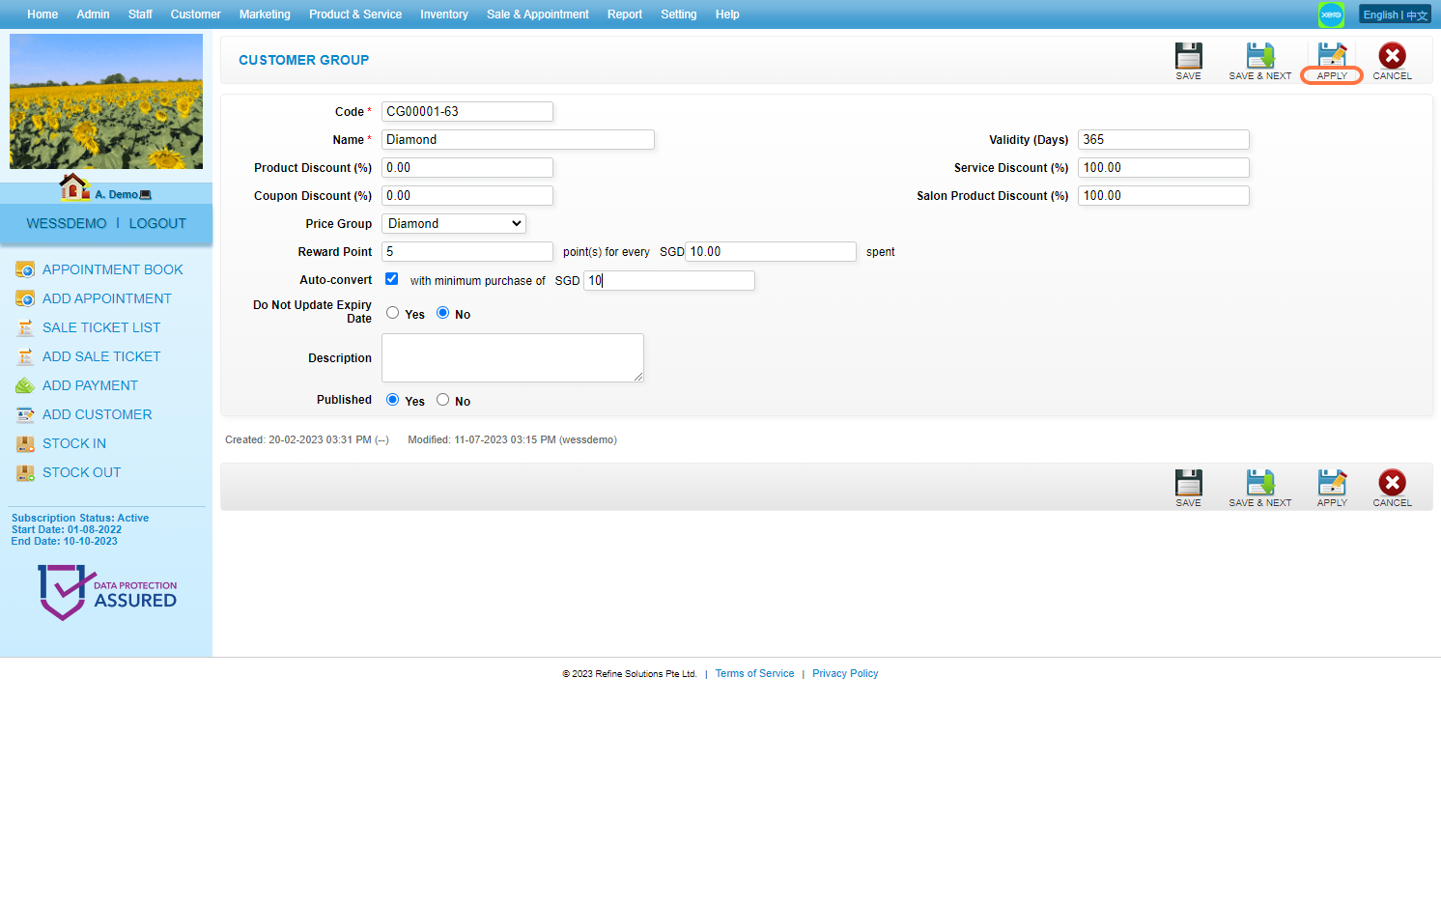The height and width of the screenshot is (904, 1441).
Task: Open STOCK IN link
Action: tap(74, 443)
